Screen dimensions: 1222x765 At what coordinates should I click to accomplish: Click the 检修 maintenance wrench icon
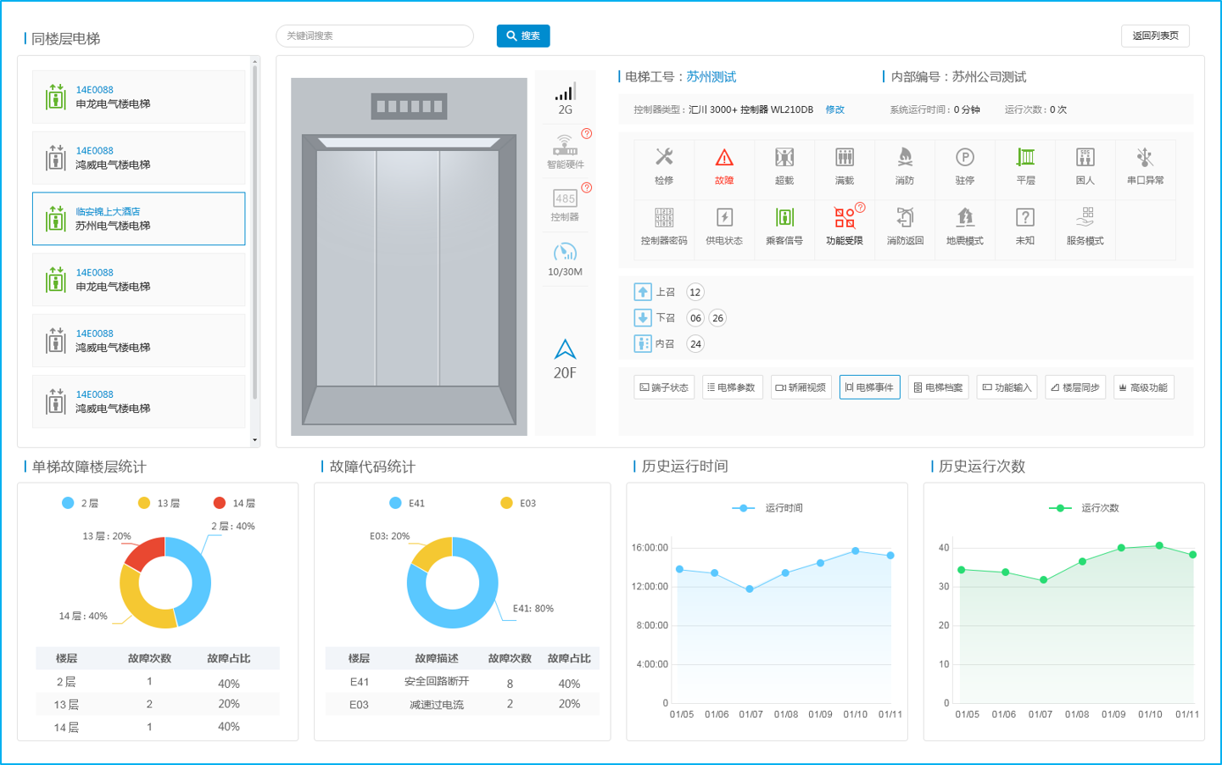coord(663,159)
